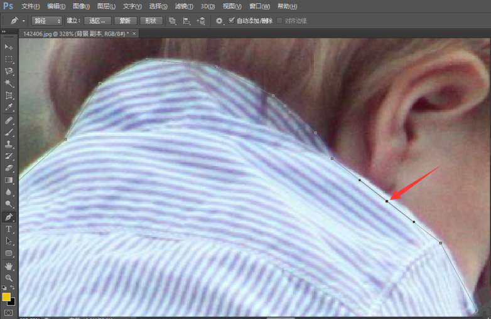Screen dimensions: 491x319
Task: Open the 窗口(W) menu
Action: pyautogui.click(x=259, y=6)
